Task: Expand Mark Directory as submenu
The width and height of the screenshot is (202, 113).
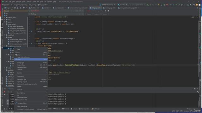Action: (x=31, y=106)
